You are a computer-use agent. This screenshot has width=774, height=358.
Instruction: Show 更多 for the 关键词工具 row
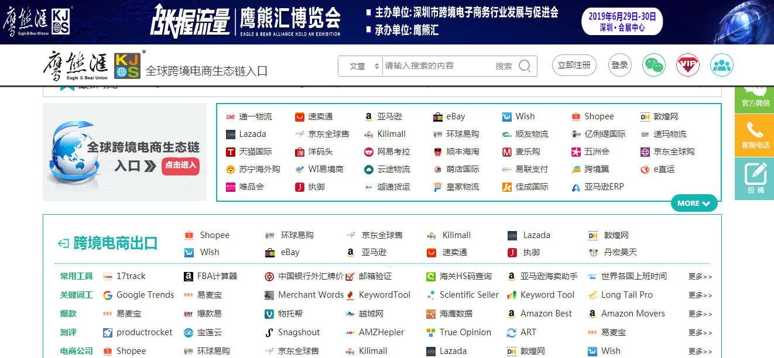(700, 295)
